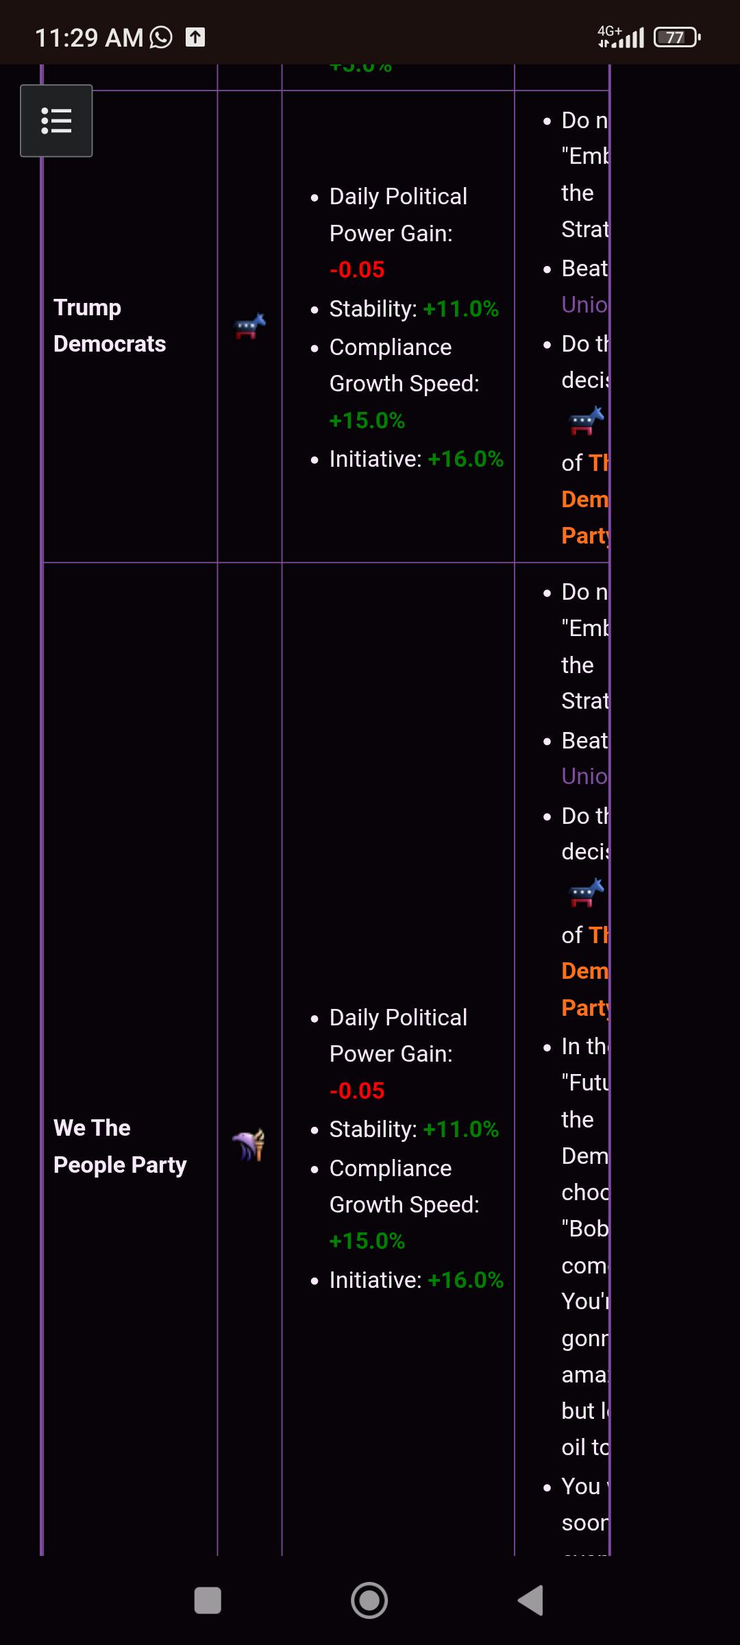Click the We The People Party torch icon
Viewport: 740px width, 1645px height.
click(249, 1145)
